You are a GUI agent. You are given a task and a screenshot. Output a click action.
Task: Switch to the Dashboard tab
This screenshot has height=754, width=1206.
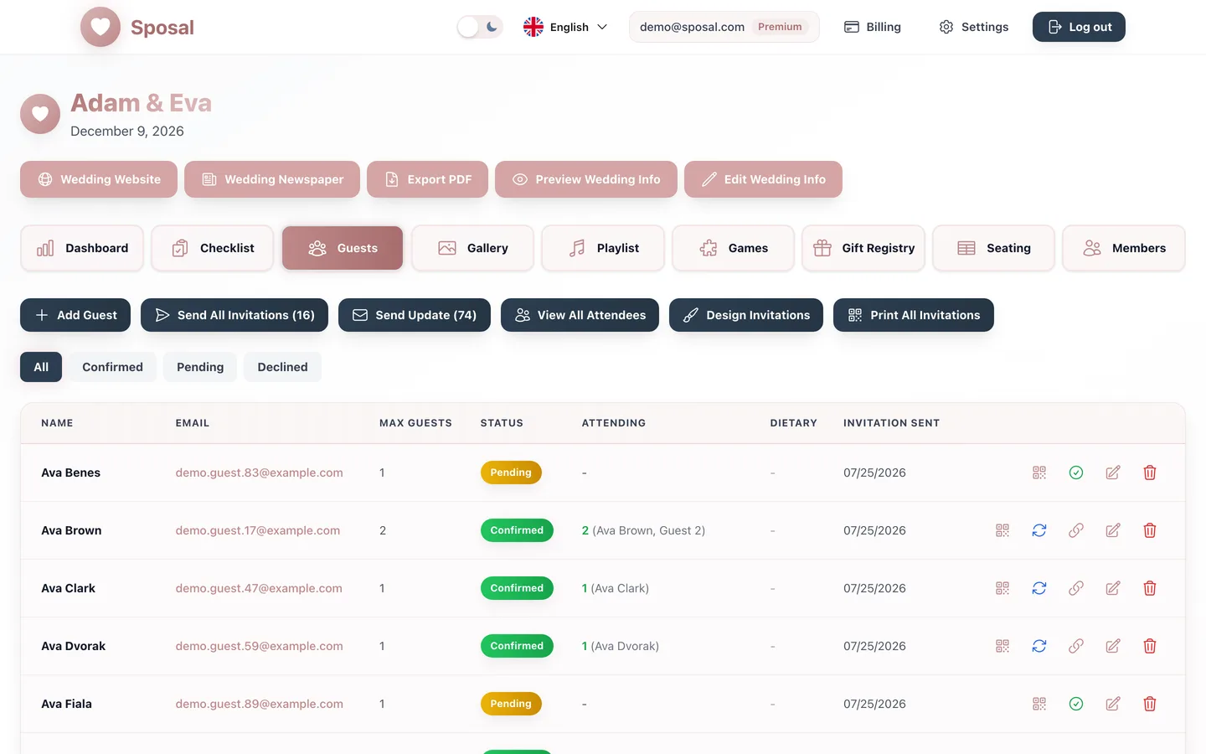click(x=82, y=248)
